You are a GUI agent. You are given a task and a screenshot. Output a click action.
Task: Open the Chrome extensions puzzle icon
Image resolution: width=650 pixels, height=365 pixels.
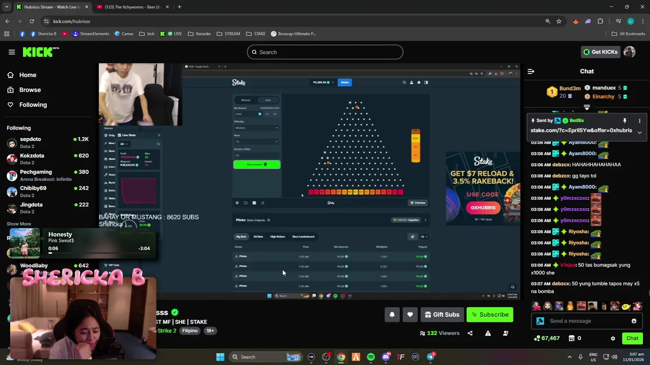click(x=600, y=21)
